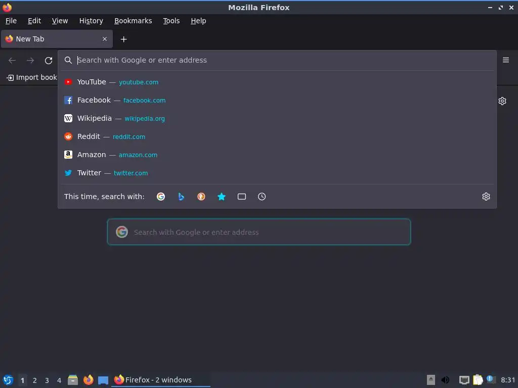518x388 pixels.
Task: Open the File menu
Action: tap(11, 21)
